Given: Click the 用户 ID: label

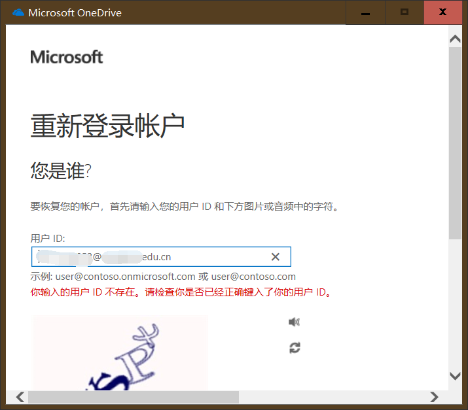Looking at the screenshot, I should click(x=48, y=238).
